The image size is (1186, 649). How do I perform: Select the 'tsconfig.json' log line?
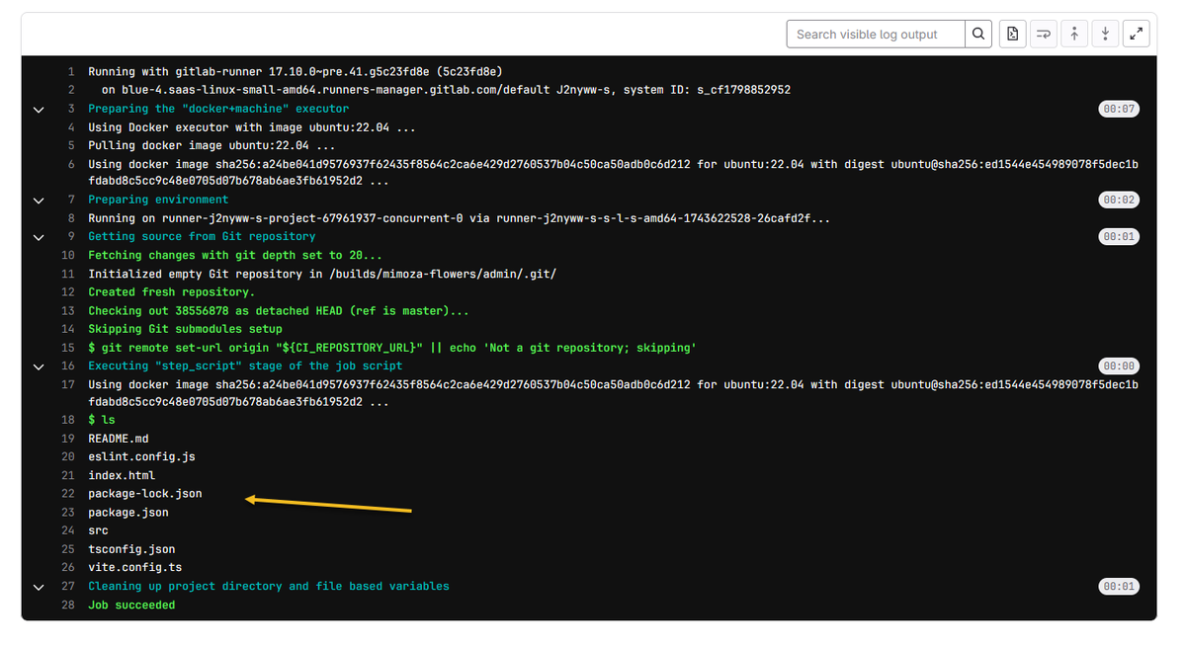(x=131, y=549)
